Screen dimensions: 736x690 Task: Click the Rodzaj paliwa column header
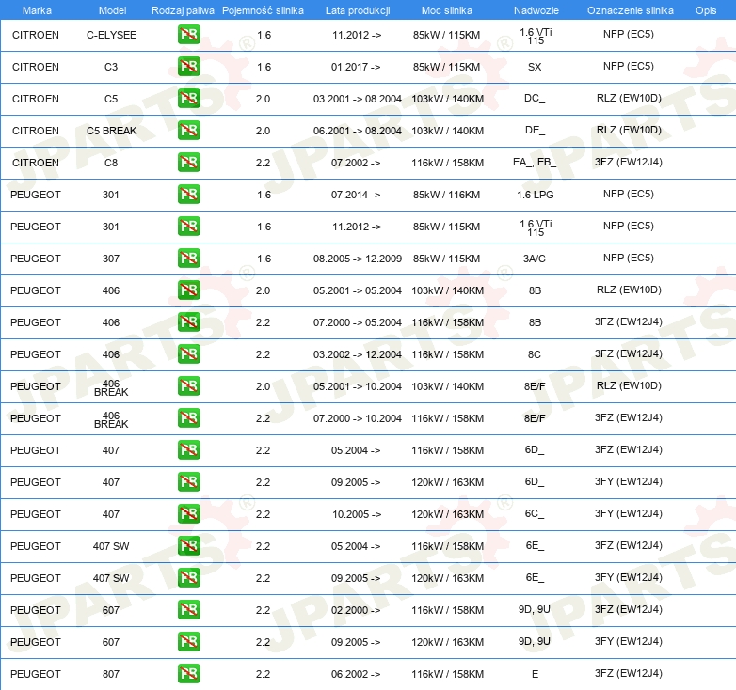click(x=183, y=10)
